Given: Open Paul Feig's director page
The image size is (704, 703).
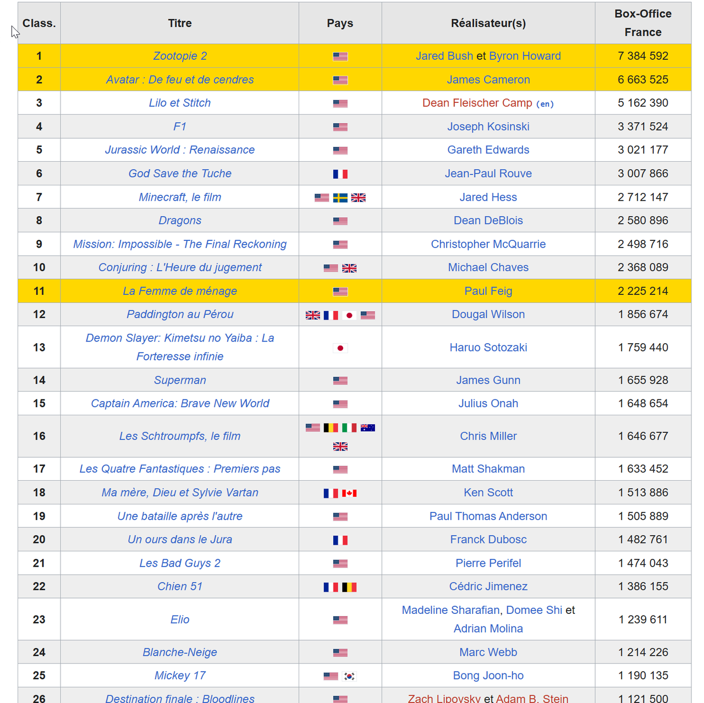Looking at the screenshot, I should coord(488,291).
